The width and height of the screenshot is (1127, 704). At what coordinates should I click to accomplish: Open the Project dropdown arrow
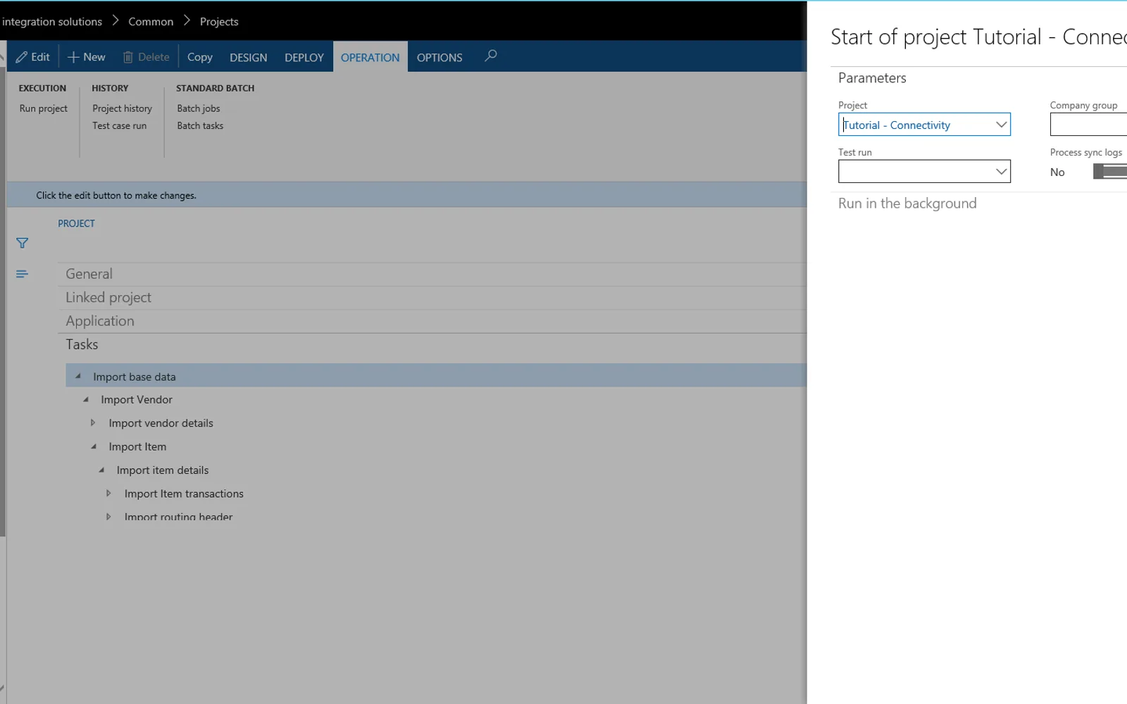click(1001, 125)
